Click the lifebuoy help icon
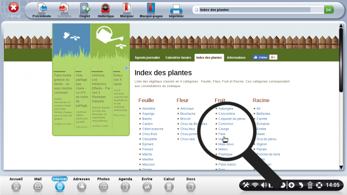Viewport: 347px width, 195px height. [319, 185]
